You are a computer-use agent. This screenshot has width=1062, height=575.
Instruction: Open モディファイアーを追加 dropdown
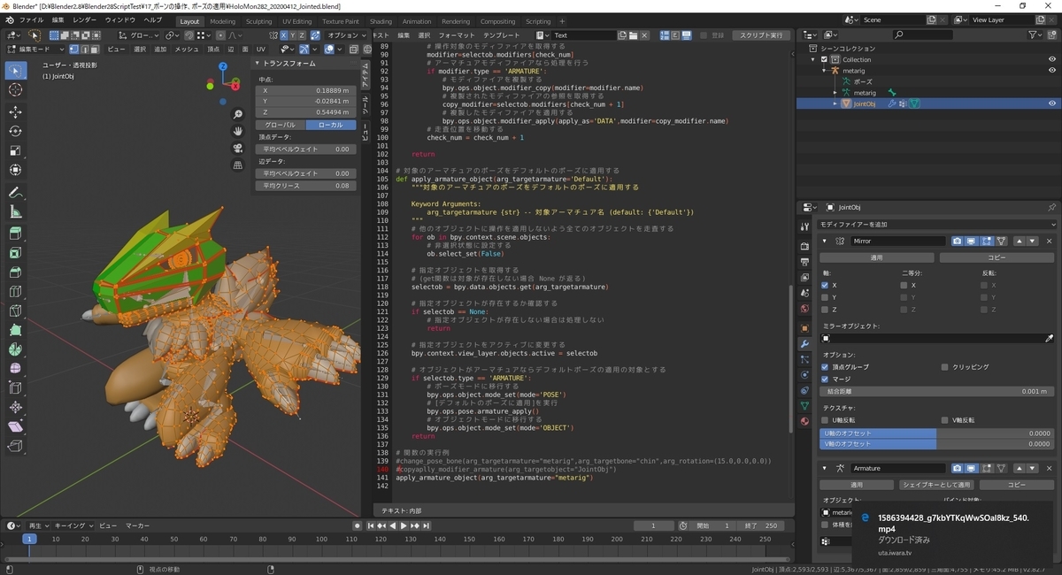pos(935,225)
